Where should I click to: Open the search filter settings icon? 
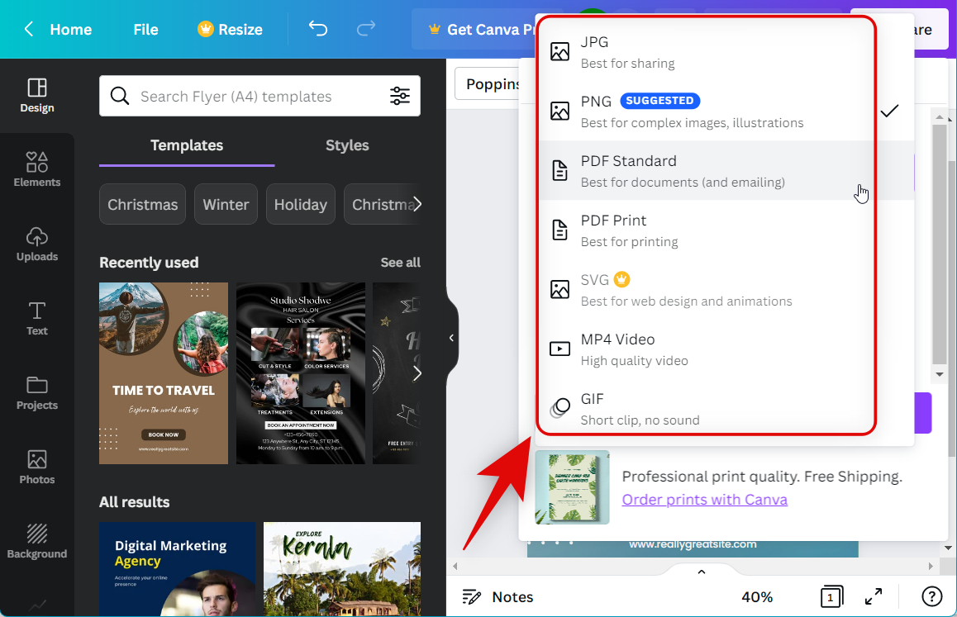click(400, 96)
